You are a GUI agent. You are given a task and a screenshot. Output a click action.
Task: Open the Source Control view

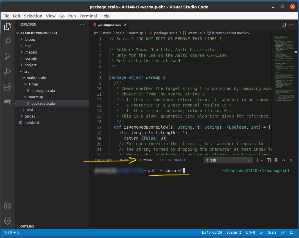(x=8, y=57)
